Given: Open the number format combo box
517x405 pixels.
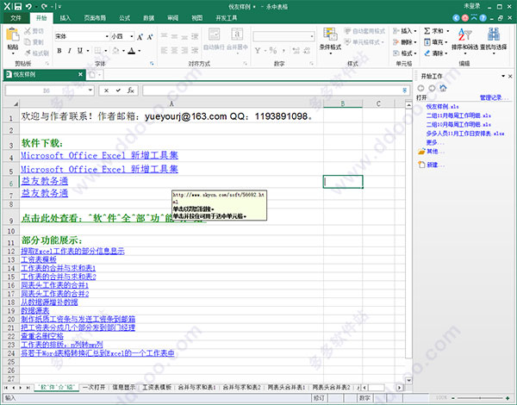Looking at the screenshot, I should pos(283,36).
